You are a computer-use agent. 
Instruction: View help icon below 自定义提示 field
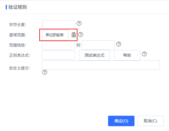coord(45,72)
